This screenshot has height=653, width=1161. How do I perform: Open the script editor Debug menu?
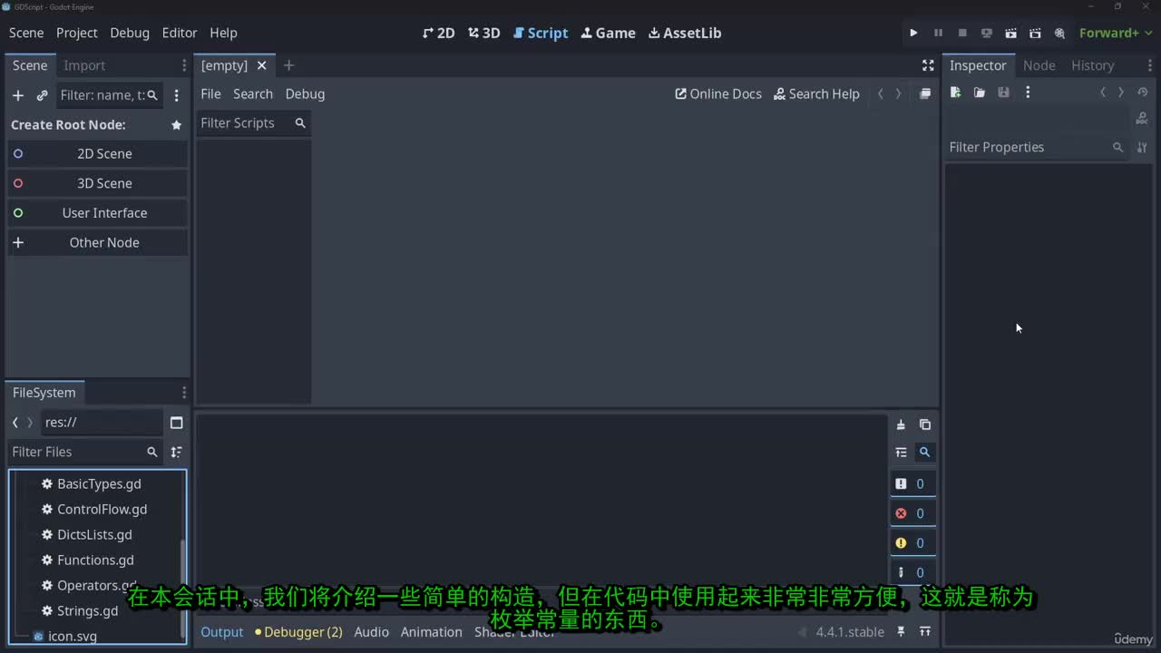click(305, 93)
